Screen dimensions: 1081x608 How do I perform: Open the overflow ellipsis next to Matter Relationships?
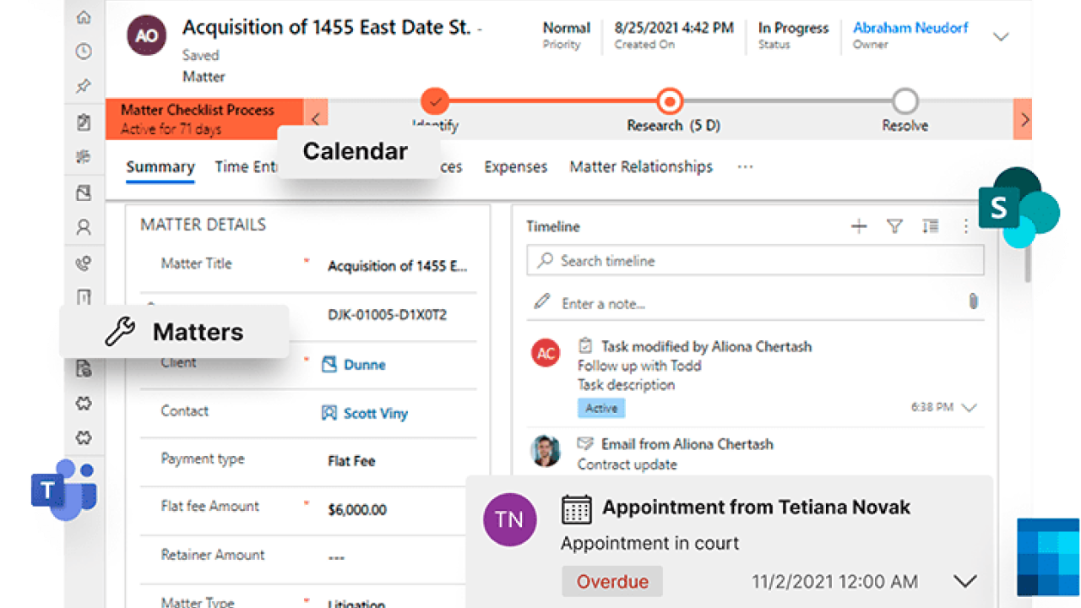tap(745, 167)
